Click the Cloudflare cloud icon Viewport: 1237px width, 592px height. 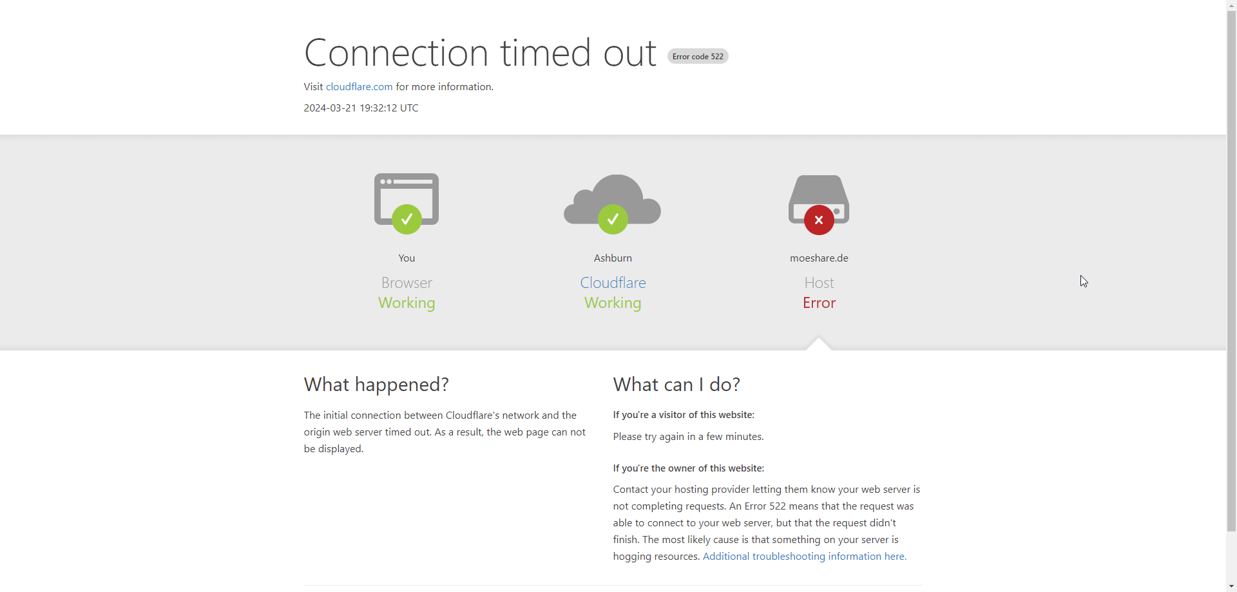click(613, 193)
